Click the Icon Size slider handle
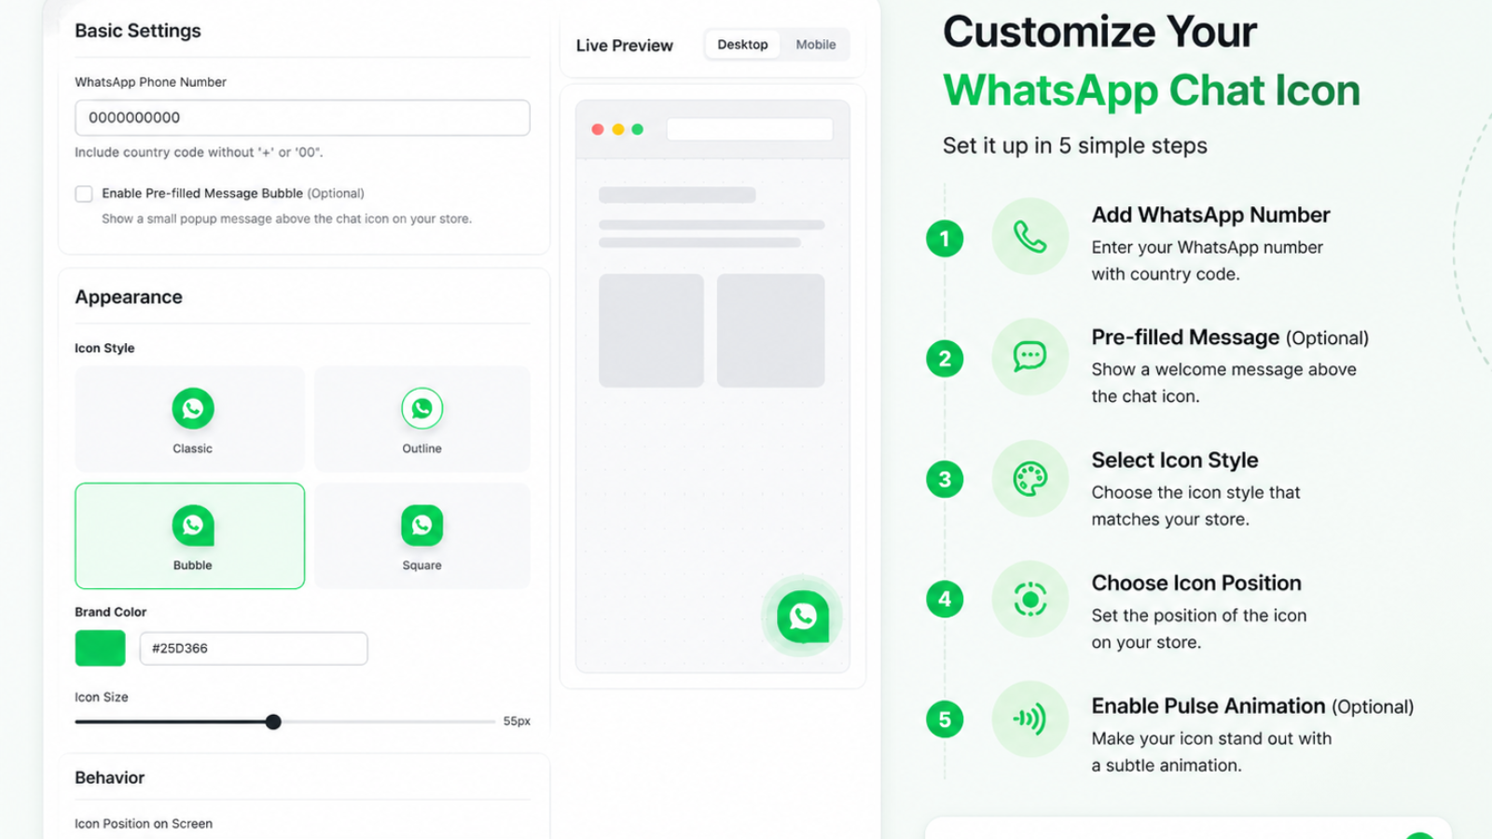 [x=273, y=722]
